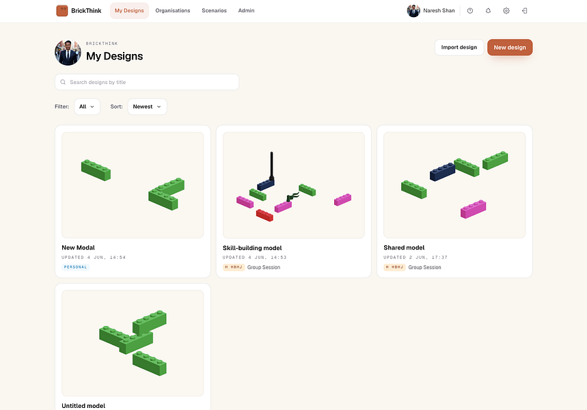587x410 pixels.
Task: Click the BRICKTHINK label above the heading
Action: (x=102, y=44)
